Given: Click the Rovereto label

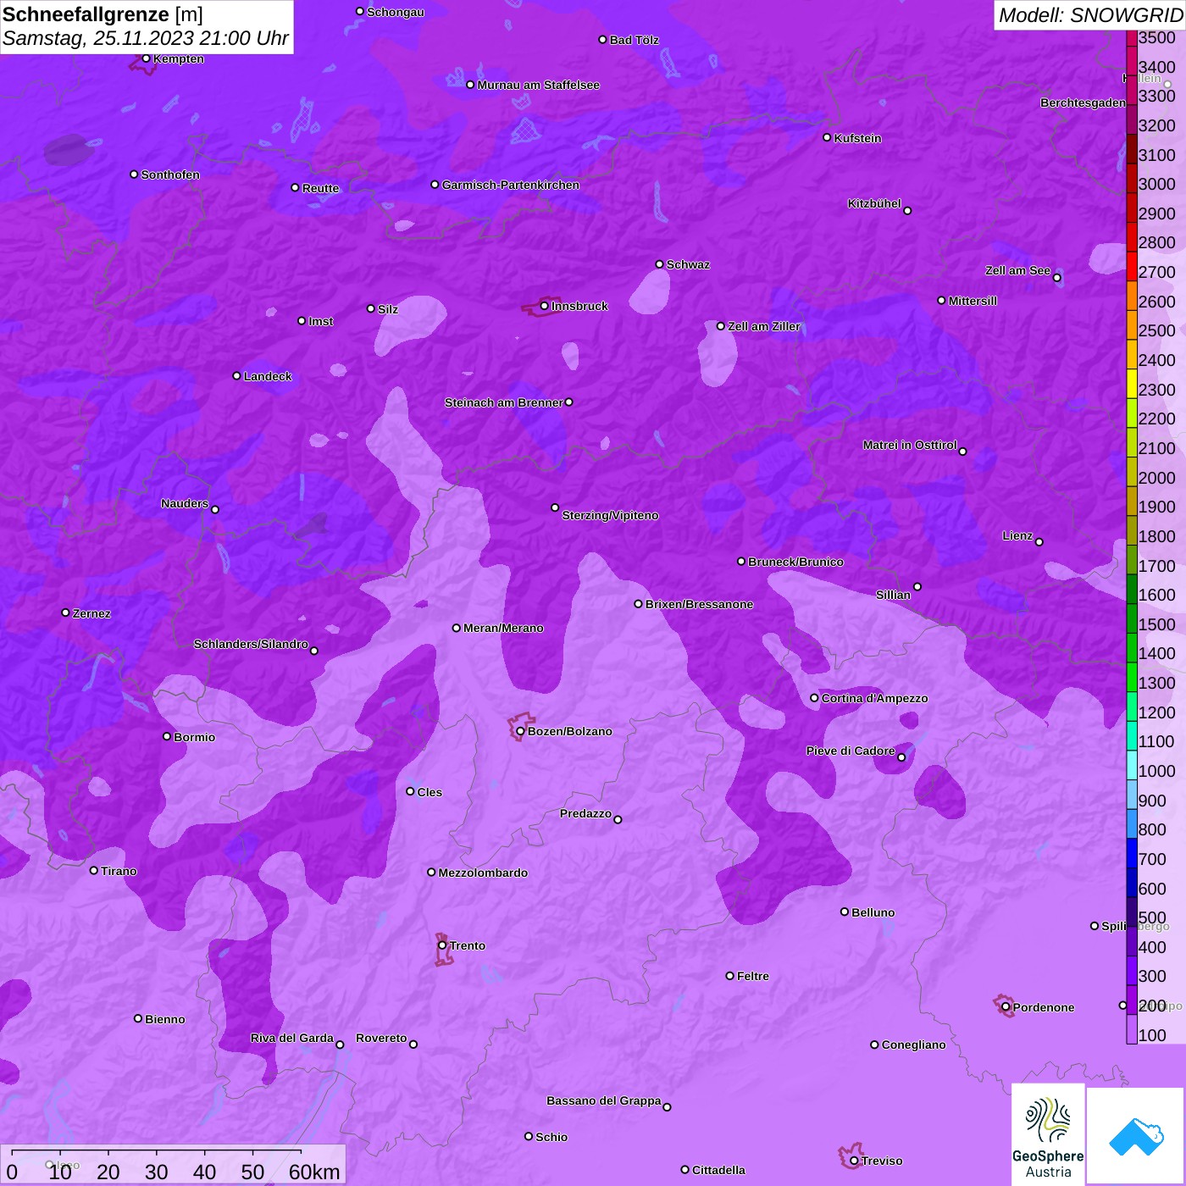Looking at the screenshot, I should coord(381,1038).
